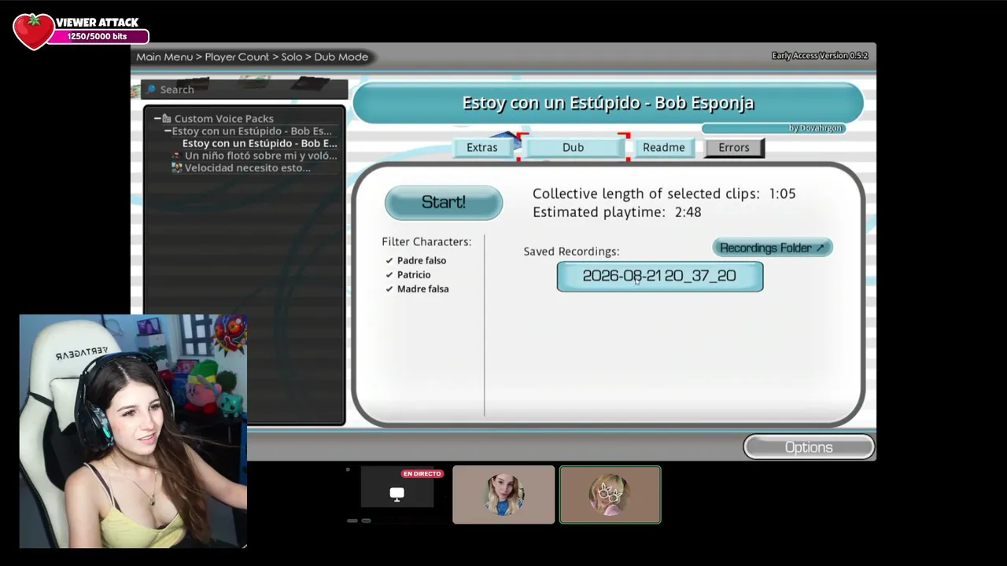Image resolution: width=1007 pixels, height=566 pixels.
Task: Collapse the Custom Voice Packs tree node
Action: point(157,119)
